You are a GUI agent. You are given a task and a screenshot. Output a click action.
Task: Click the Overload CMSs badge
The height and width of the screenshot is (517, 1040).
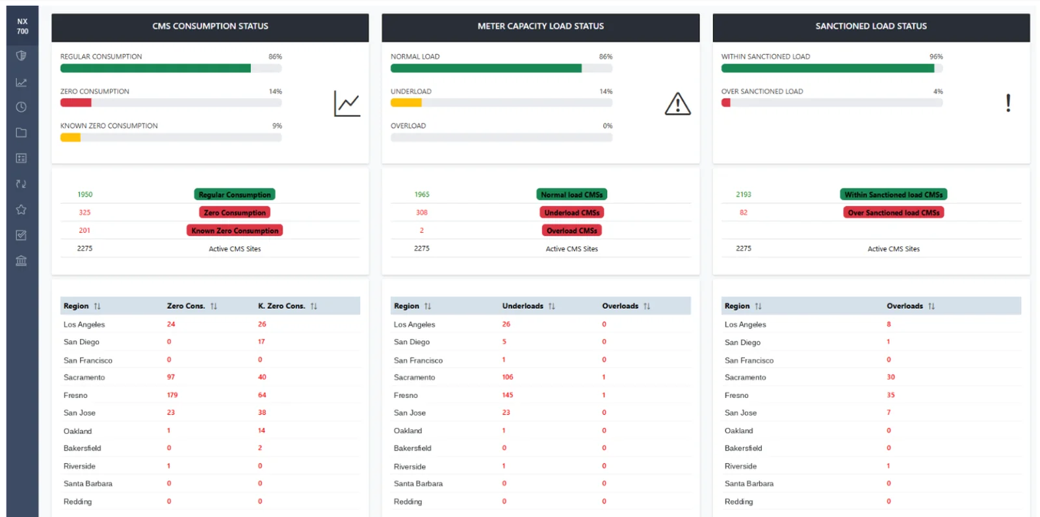pos(572,230)
